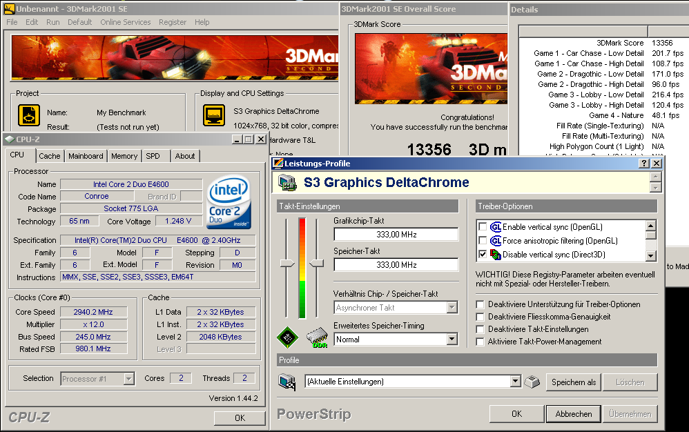Click the disabled Übernehmen button

point(630,413)
